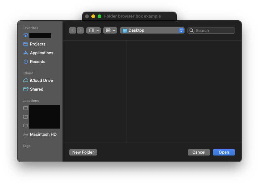The image size is (259, 185).
Task: Open Projects folder from the sidebar
Action: coord(38,44)
